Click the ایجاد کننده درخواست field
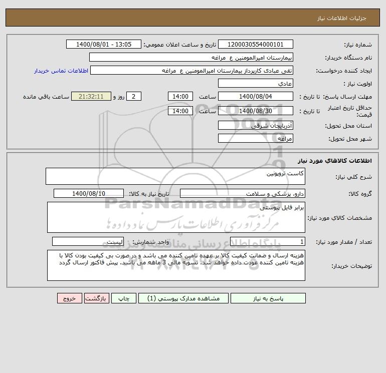The image size is (386, 373). pyautogui.click(x=191, y=70)
